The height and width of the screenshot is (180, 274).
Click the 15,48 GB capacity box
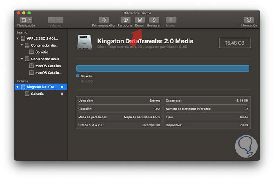pos(235,43)
